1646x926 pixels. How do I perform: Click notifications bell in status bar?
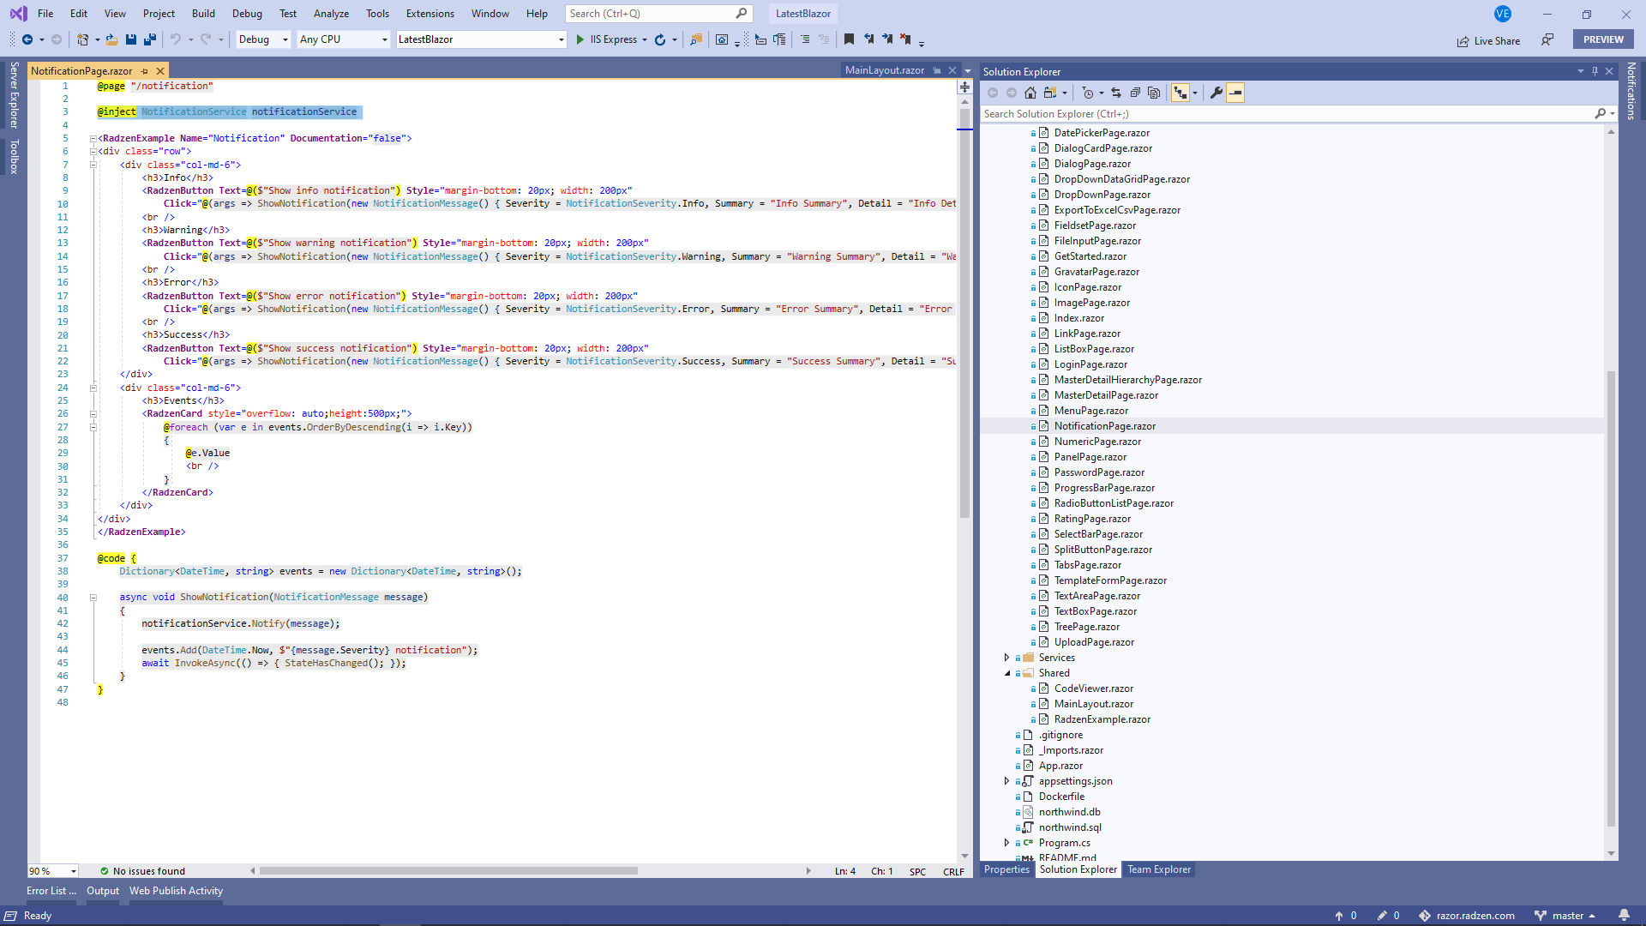tap(1624, 916)
